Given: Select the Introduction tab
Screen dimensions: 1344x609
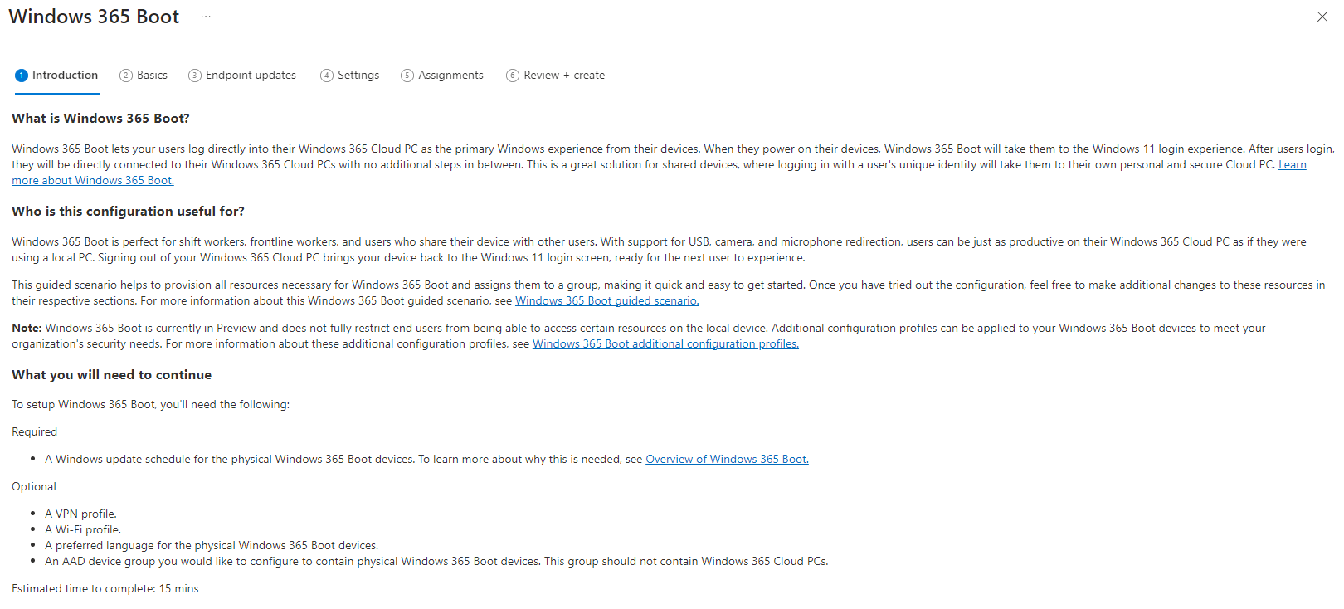Looking at the screenshot, I should tap(56, 76).
